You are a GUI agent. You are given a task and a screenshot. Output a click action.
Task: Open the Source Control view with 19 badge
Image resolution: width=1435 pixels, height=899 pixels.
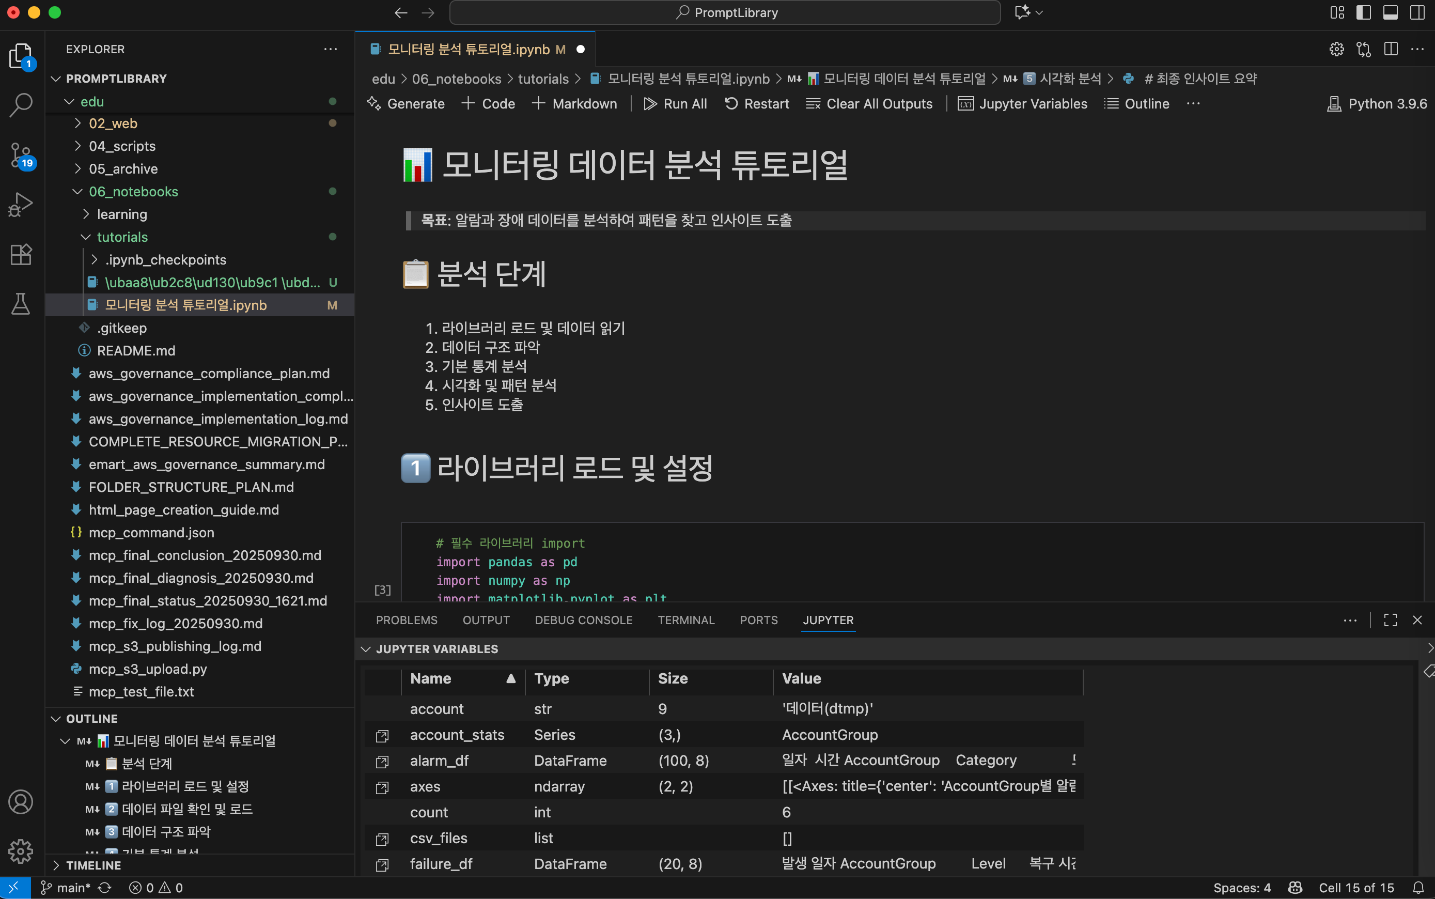tap(21, 156)
